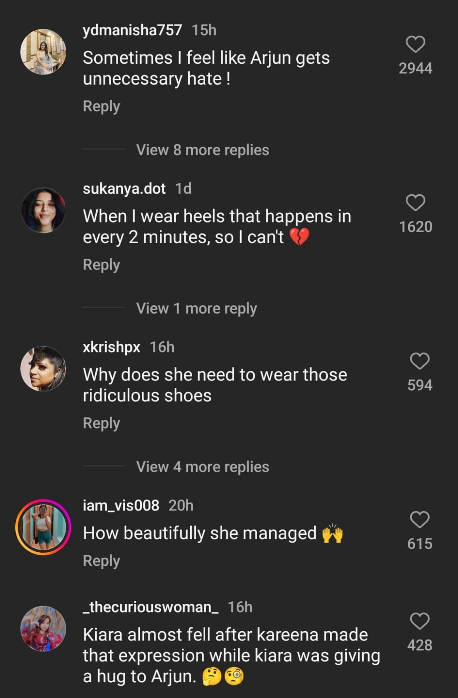Reply to xkrishpx's comment
458x698 pixels.
[101, 423]
